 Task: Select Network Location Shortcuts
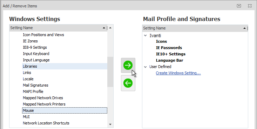[x=46, y=123]
